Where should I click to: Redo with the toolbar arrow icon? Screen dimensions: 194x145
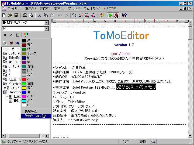tap(66, 15)
